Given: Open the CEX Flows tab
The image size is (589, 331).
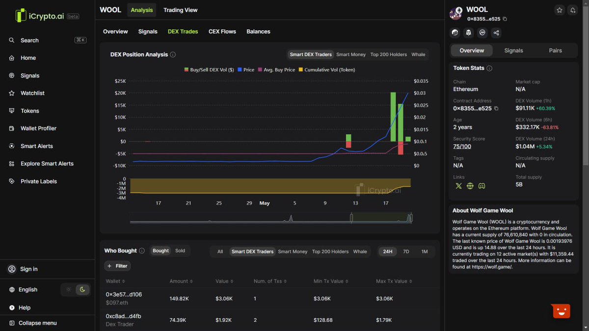Looking at the screenshot, I should [222, 31].
